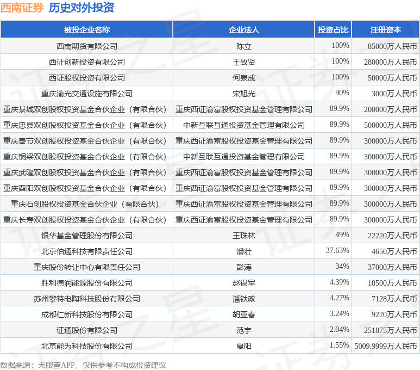Click 重庆西证渝富 legal entity in 重庆綦城 row
Image resolution: width=420 pixels, height=370 pixels.
(x=244, y=109)
